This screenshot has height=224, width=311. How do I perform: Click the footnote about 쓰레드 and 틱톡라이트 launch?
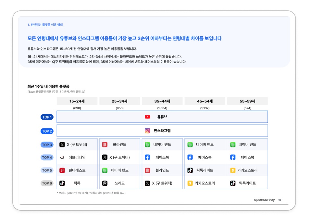pos(91,193)
